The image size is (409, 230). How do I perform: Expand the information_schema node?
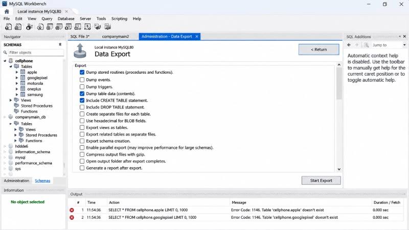5,152
